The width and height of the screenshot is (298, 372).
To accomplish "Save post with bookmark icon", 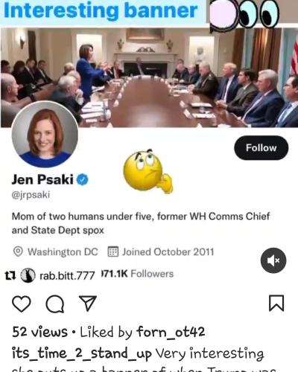I will pos(276,303).
